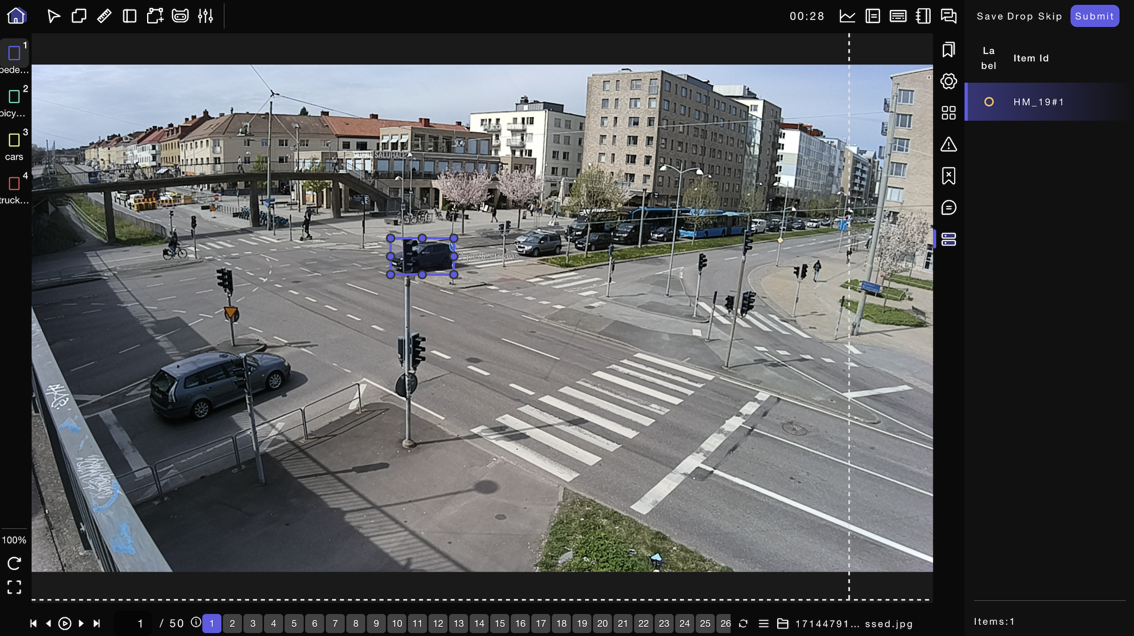The height and width of the screenshot is (636, 1134).
Task: Toggle the circle on HM_19#1 item
Action: 989,102
